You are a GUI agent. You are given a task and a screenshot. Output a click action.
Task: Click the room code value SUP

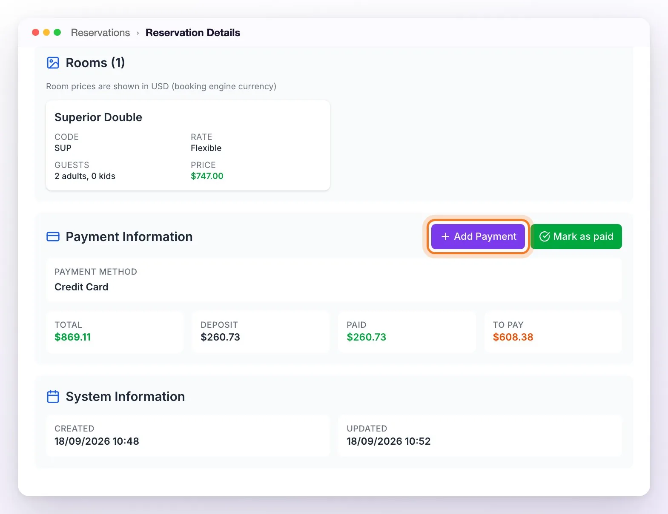pos(63,148)
